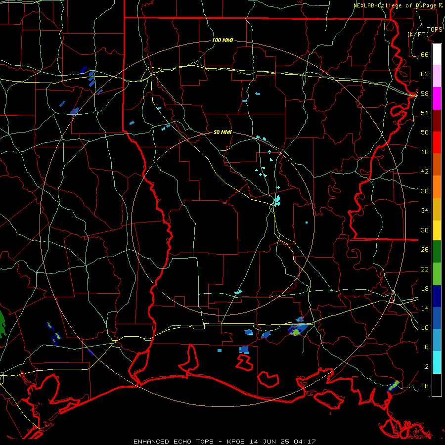Click the legend value '66'
The height and width of the screenshot is (445, 445).
coord(425,54)
